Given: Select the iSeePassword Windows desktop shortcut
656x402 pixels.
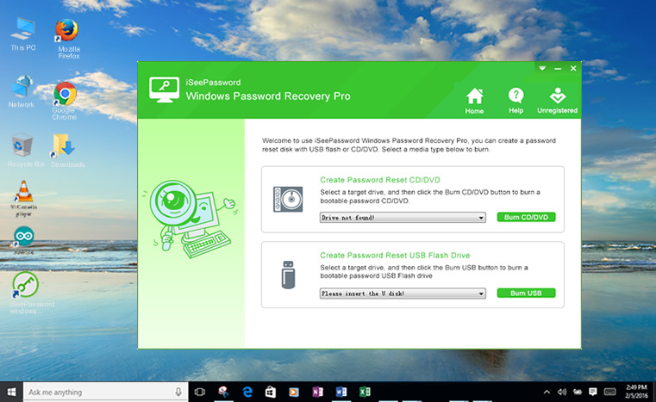Looking at the screenshot, I should 29,293.
